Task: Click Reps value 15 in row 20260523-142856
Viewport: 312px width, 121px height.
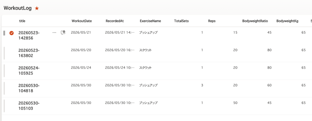Action: coord(235,32)
